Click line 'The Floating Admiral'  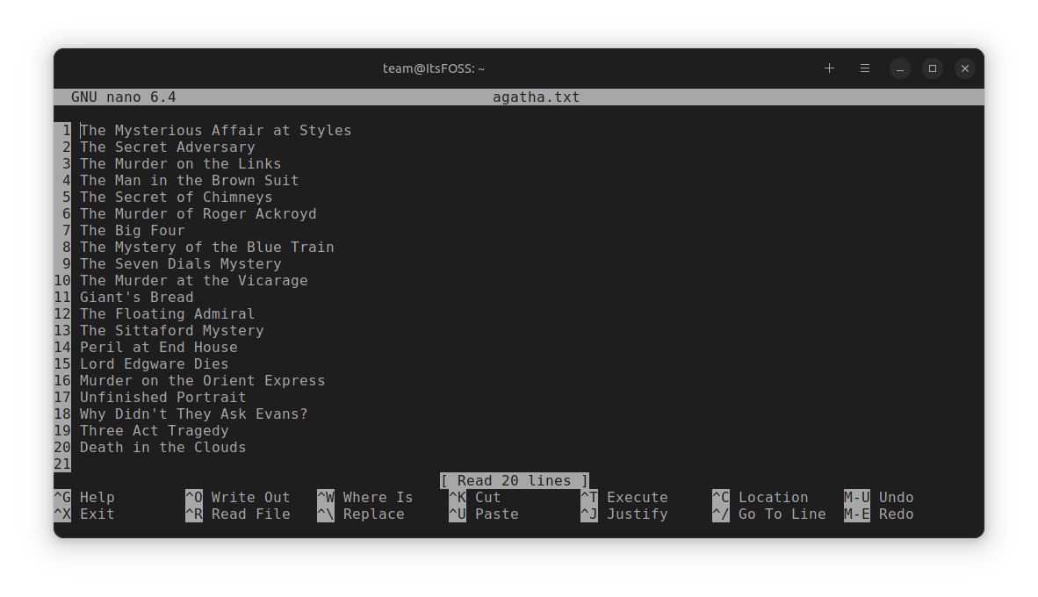click(168, 313)
